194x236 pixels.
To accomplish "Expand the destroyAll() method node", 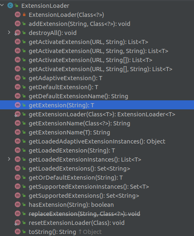I will pyautogui.click(x=9, y=32).
